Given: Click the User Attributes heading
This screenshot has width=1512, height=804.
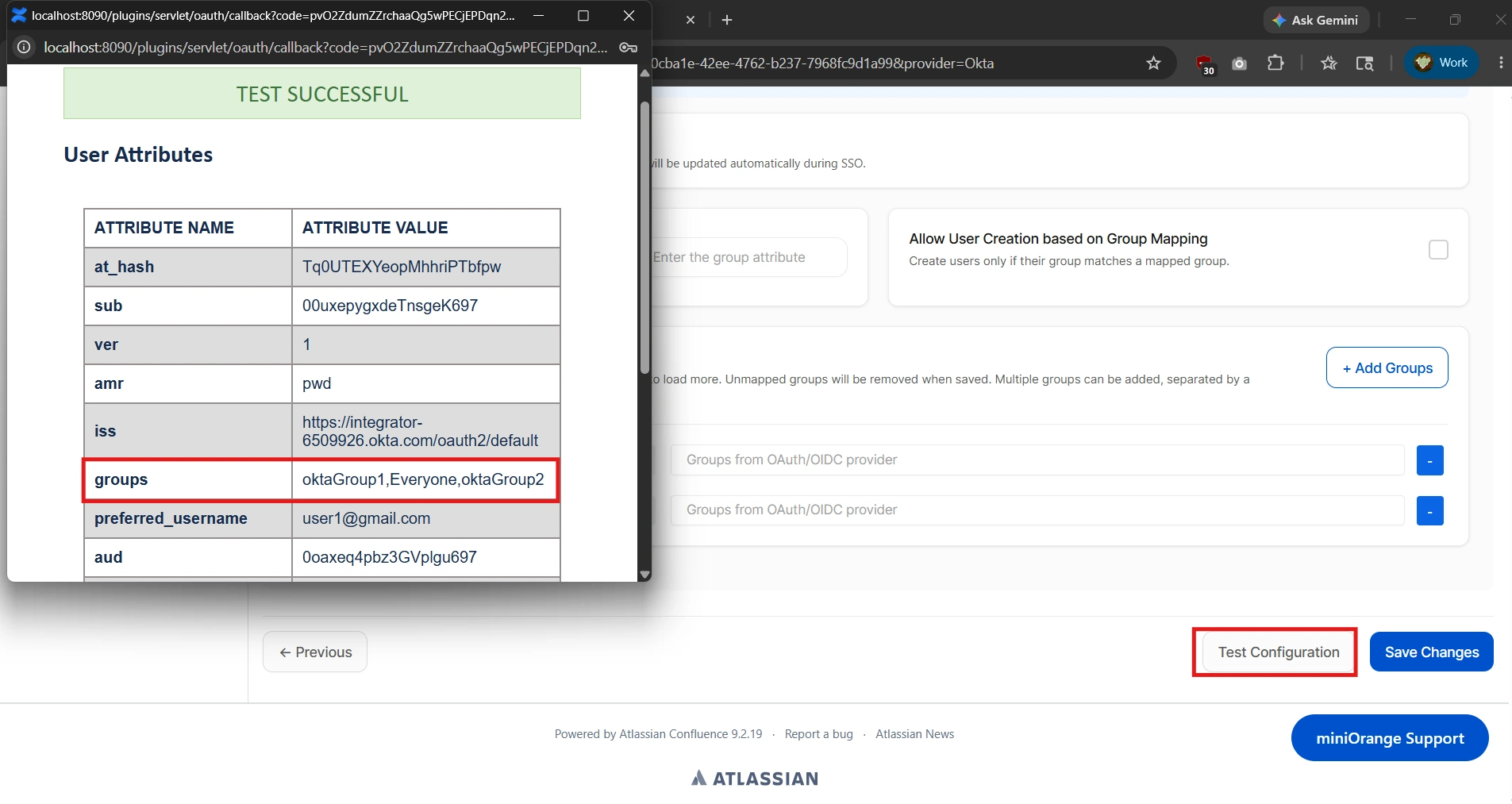Looking at the screenshot, I should point(138,155).
